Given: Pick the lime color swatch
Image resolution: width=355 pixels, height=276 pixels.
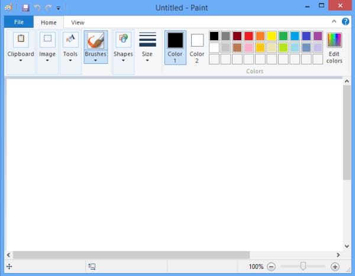Looking at the screenshot, I should point(283,48).
